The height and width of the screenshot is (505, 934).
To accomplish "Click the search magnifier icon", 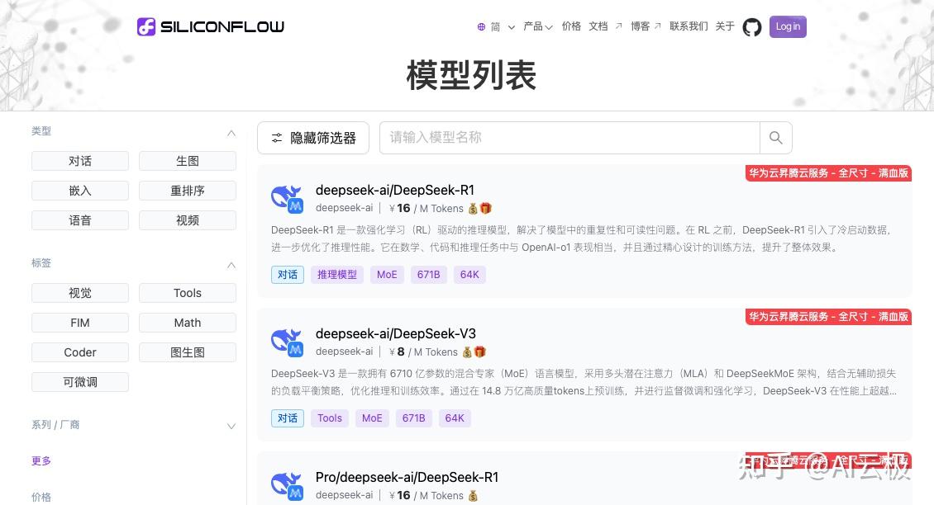I will click(775, 137).
